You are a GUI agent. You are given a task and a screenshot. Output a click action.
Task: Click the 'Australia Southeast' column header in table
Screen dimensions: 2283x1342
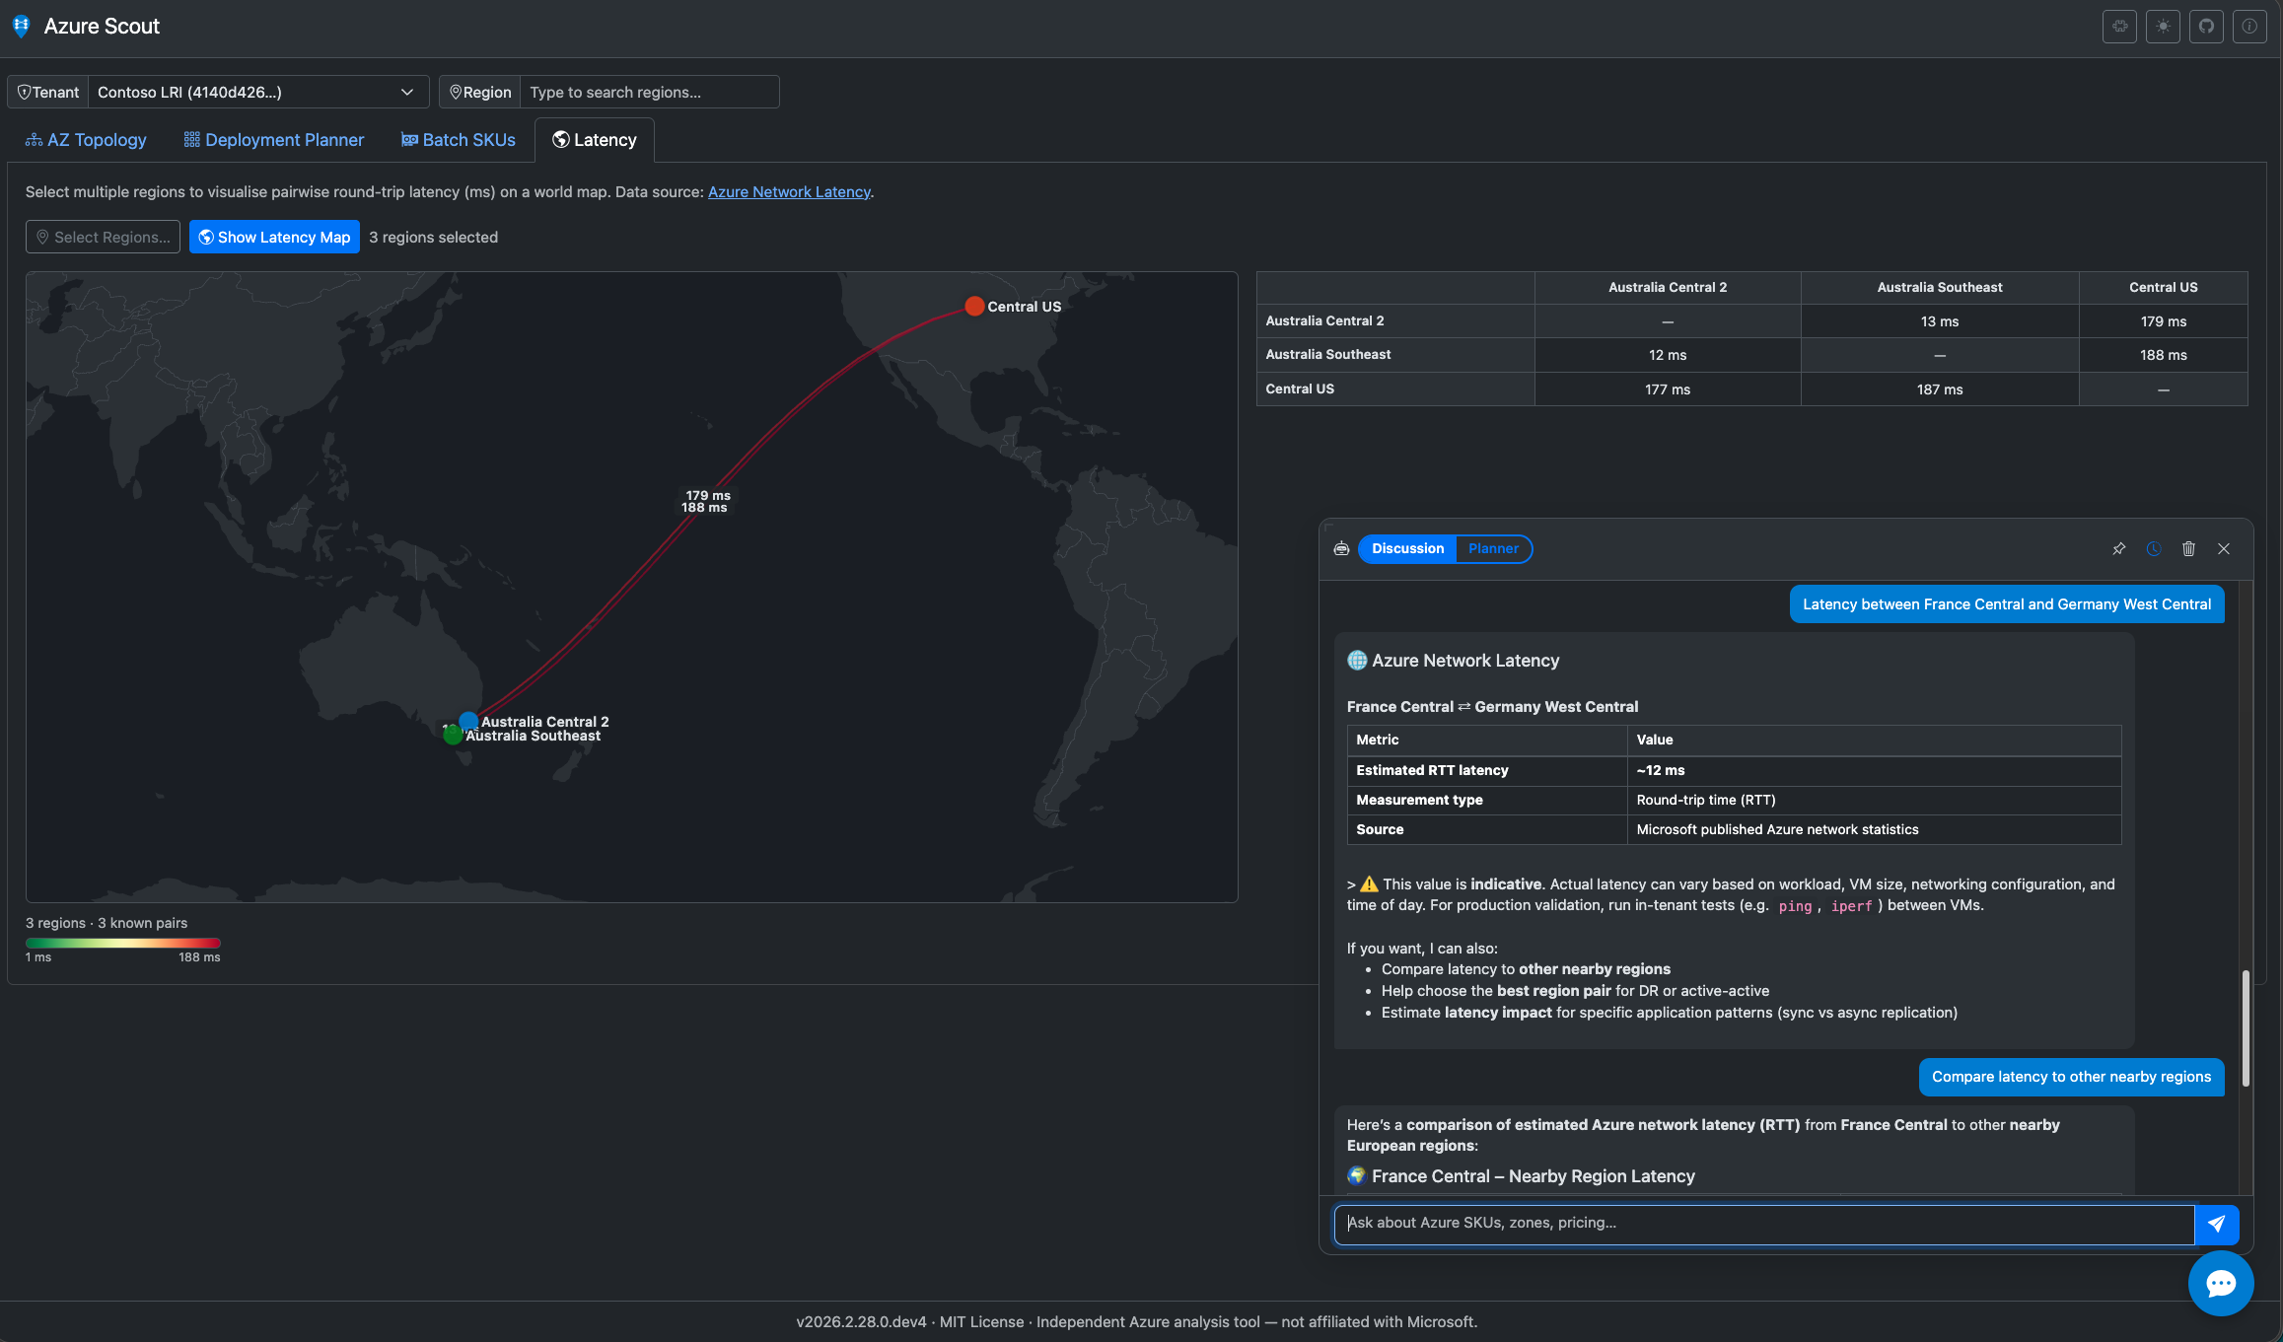1940,287
